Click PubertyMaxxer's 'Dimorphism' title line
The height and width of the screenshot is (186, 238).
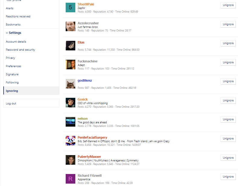point(108,160)
